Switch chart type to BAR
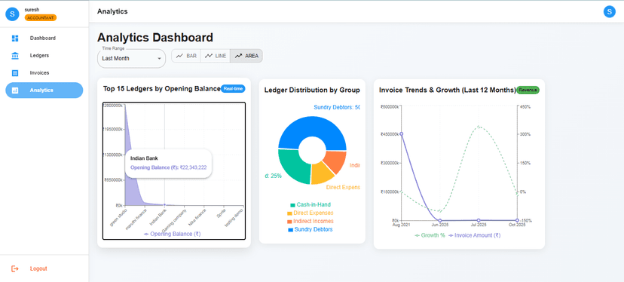This screenshot has height=282, width=624. pyautogui.click(x=186, y=56)
